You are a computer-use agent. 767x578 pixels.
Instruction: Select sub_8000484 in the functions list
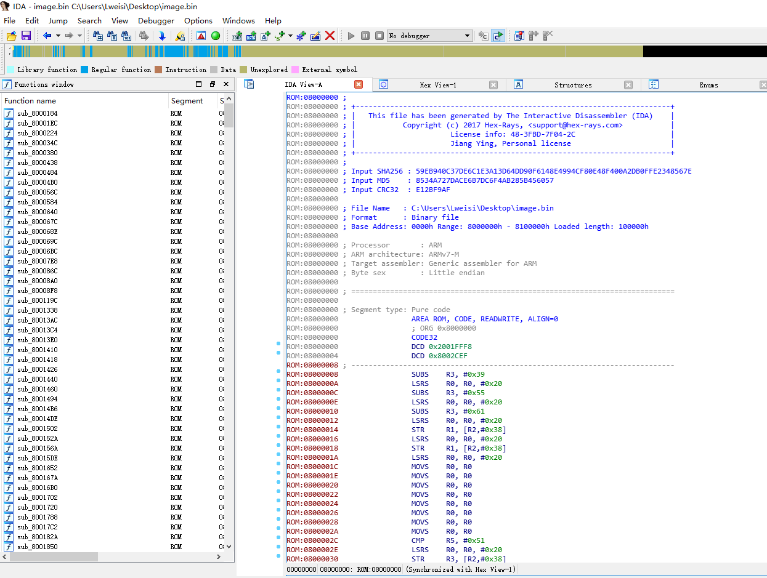(37, 172)
